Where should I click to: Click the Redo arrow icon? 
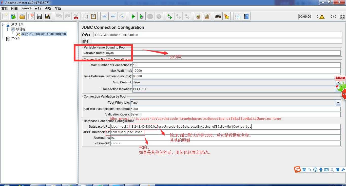click(67, 16)
